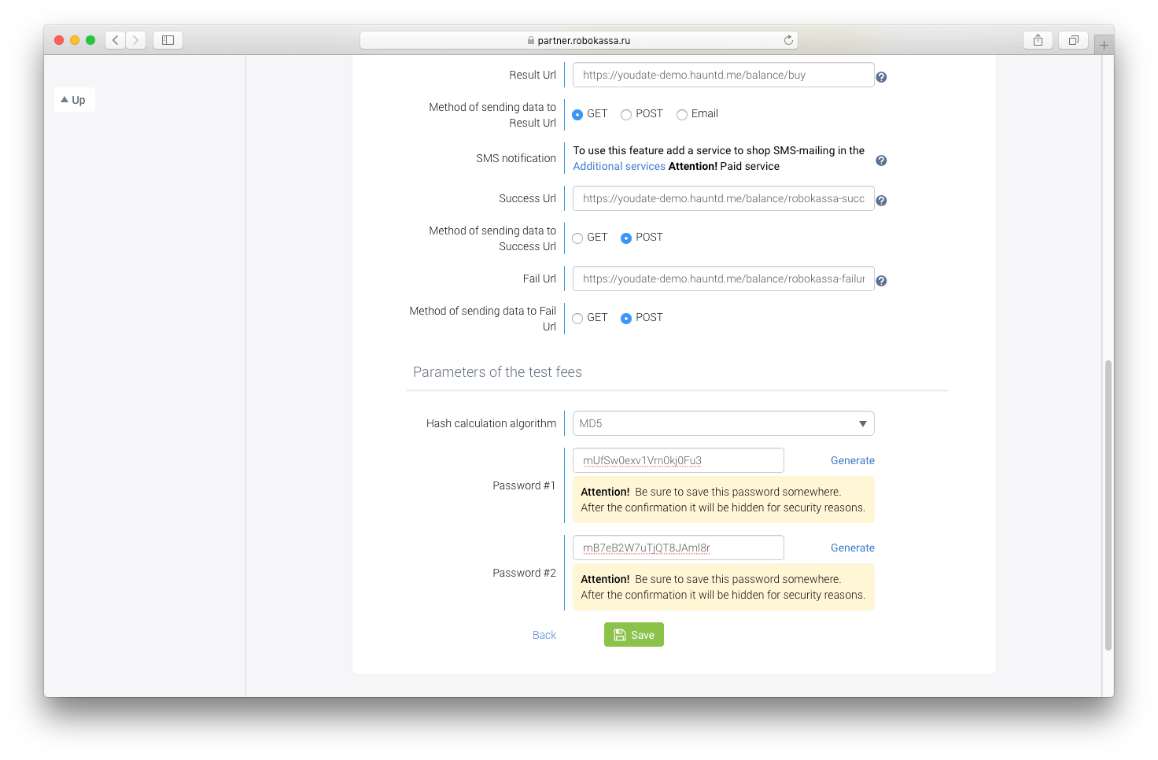Generate a new Password #1

852,460
